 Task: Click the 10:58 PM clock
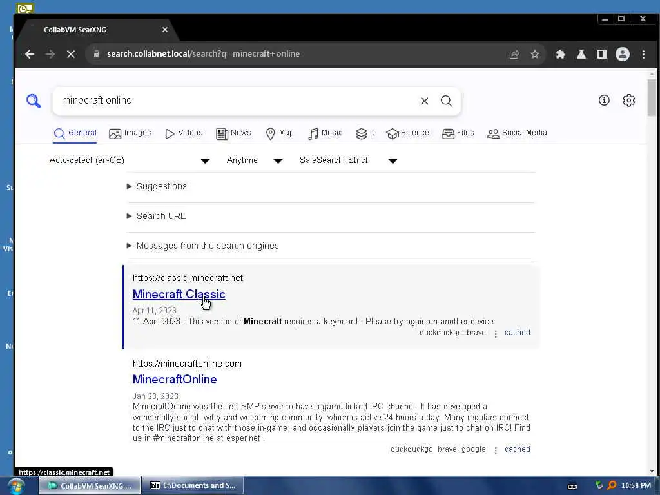[636, 486]
